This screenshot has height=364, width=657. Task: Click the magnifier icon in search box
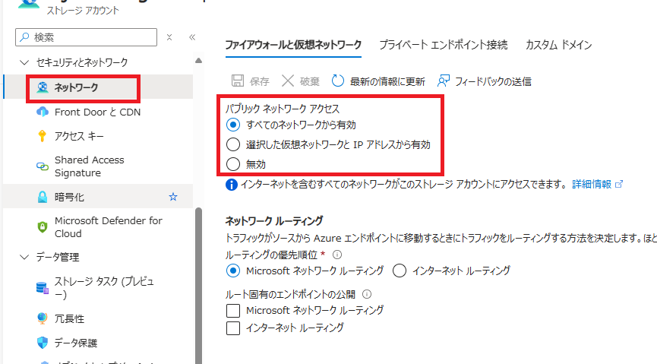click(x=25, y=37)
